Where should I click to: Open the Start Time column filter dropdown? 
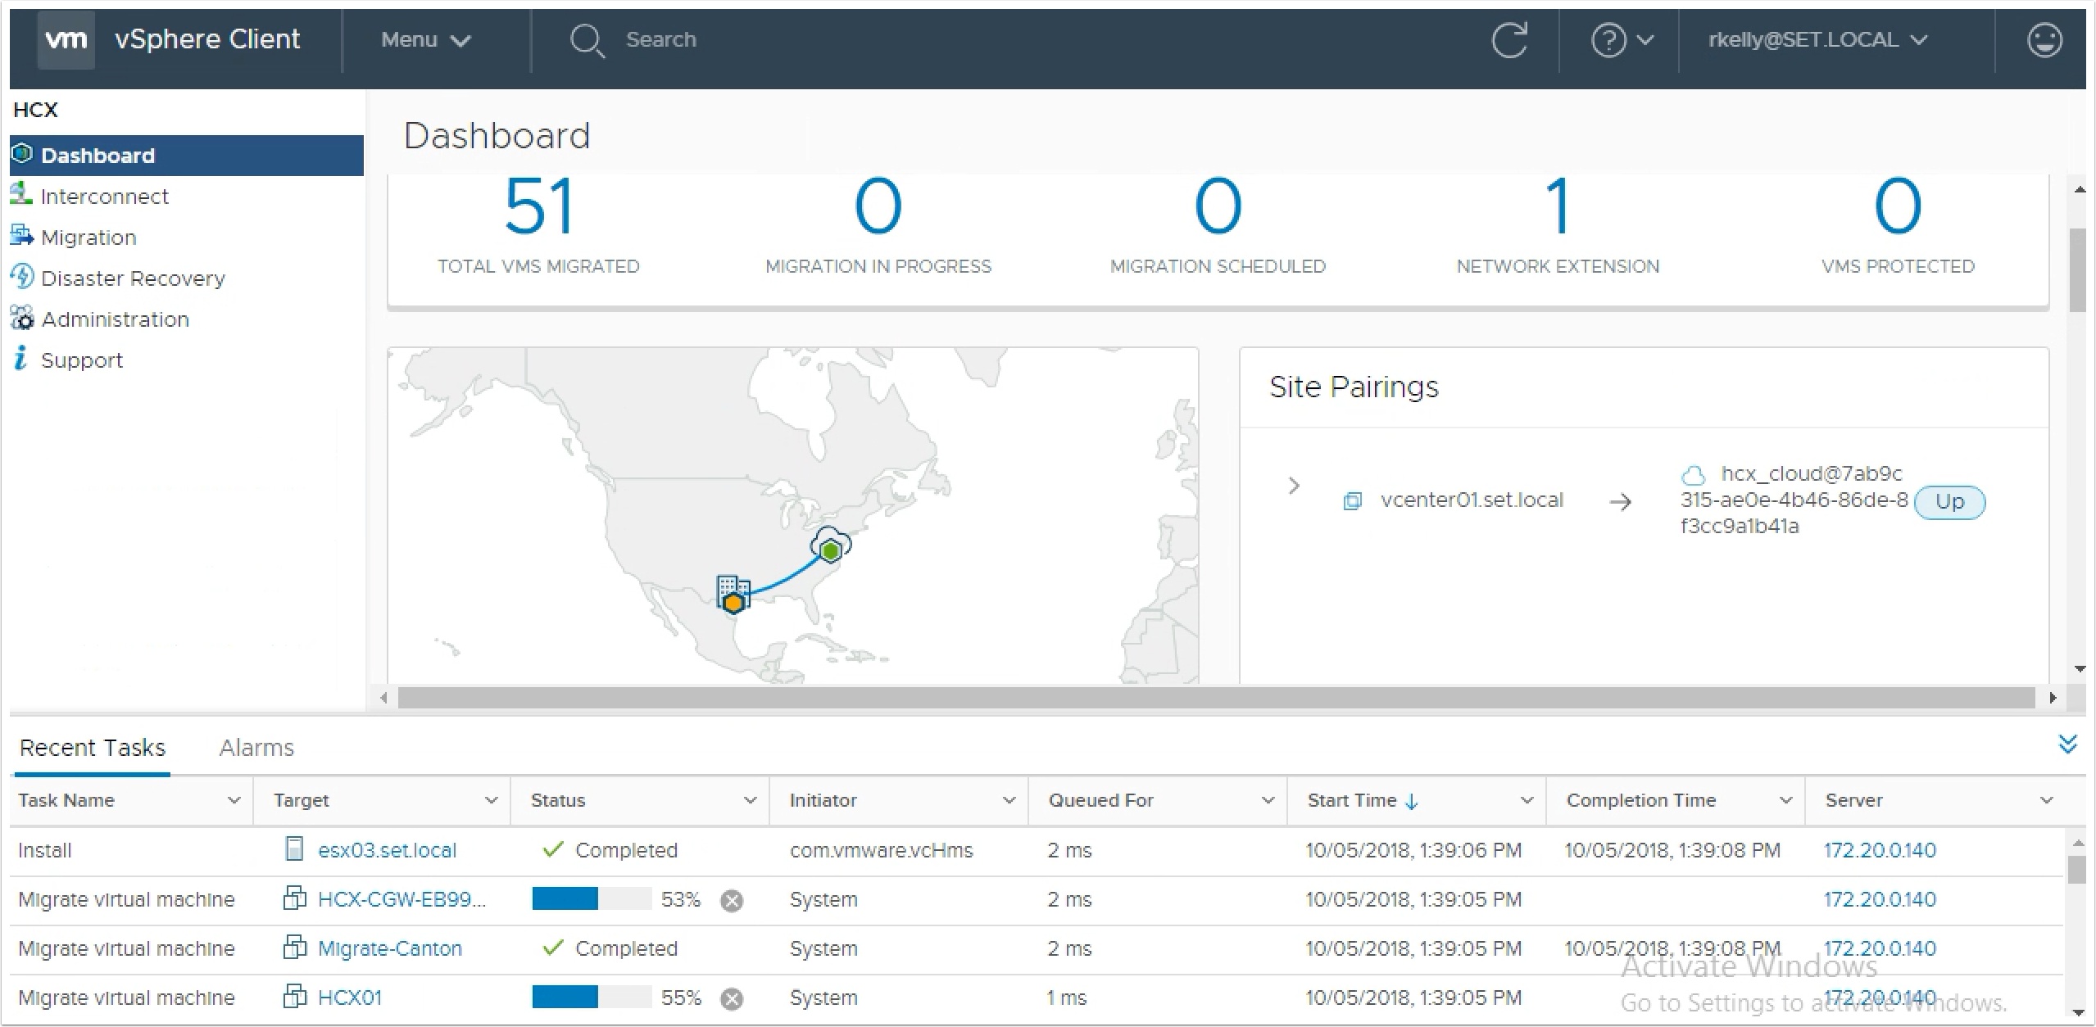coord(1527,800)
